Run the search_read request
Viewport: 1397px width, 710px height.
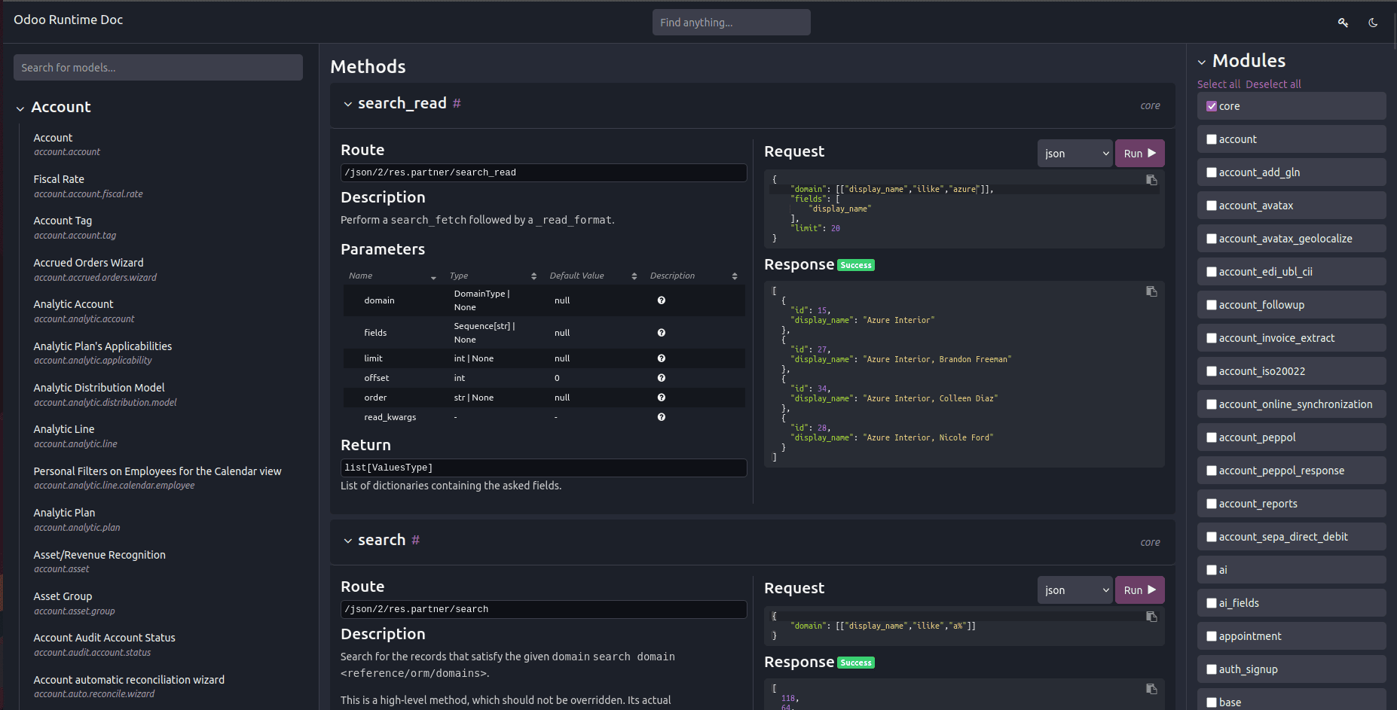click(1139, 154)
